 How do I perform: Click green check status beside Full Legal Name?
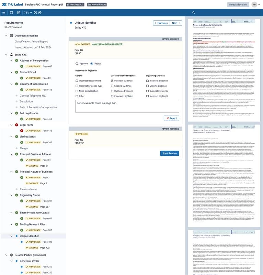click(x=16, y=113)
